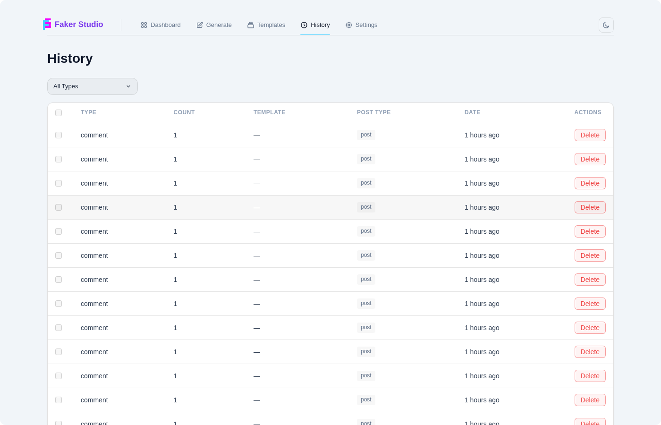Screen dimensions: 661x425
Task: Click the TEMPLATE column header
Action: pyautogui.click(x=269, y=112)
